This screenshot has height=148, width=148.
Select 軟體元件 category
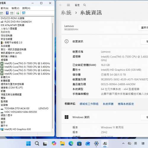coord(5,77)
